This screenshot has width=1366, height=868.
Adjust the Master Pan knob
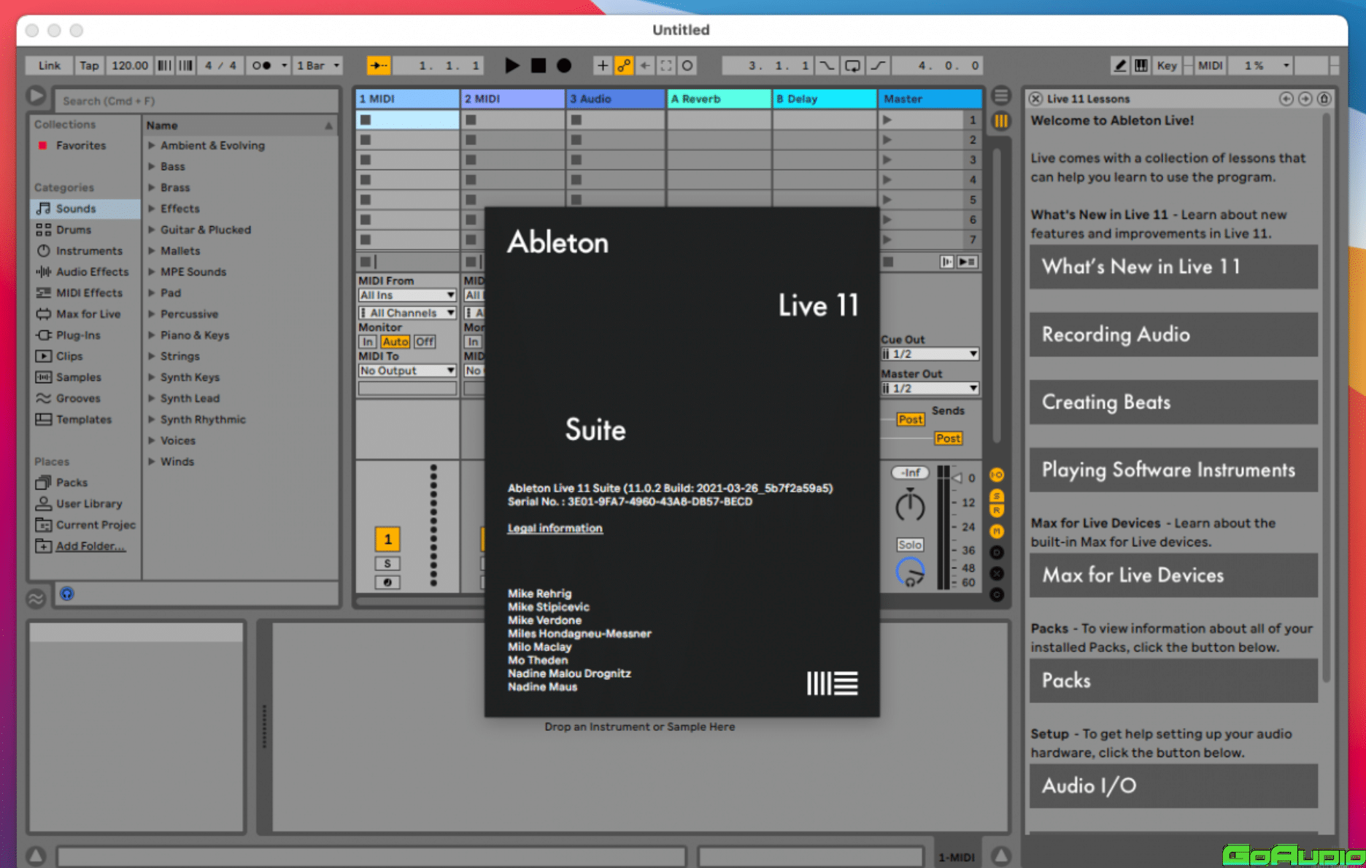click(x=910, y=507)
